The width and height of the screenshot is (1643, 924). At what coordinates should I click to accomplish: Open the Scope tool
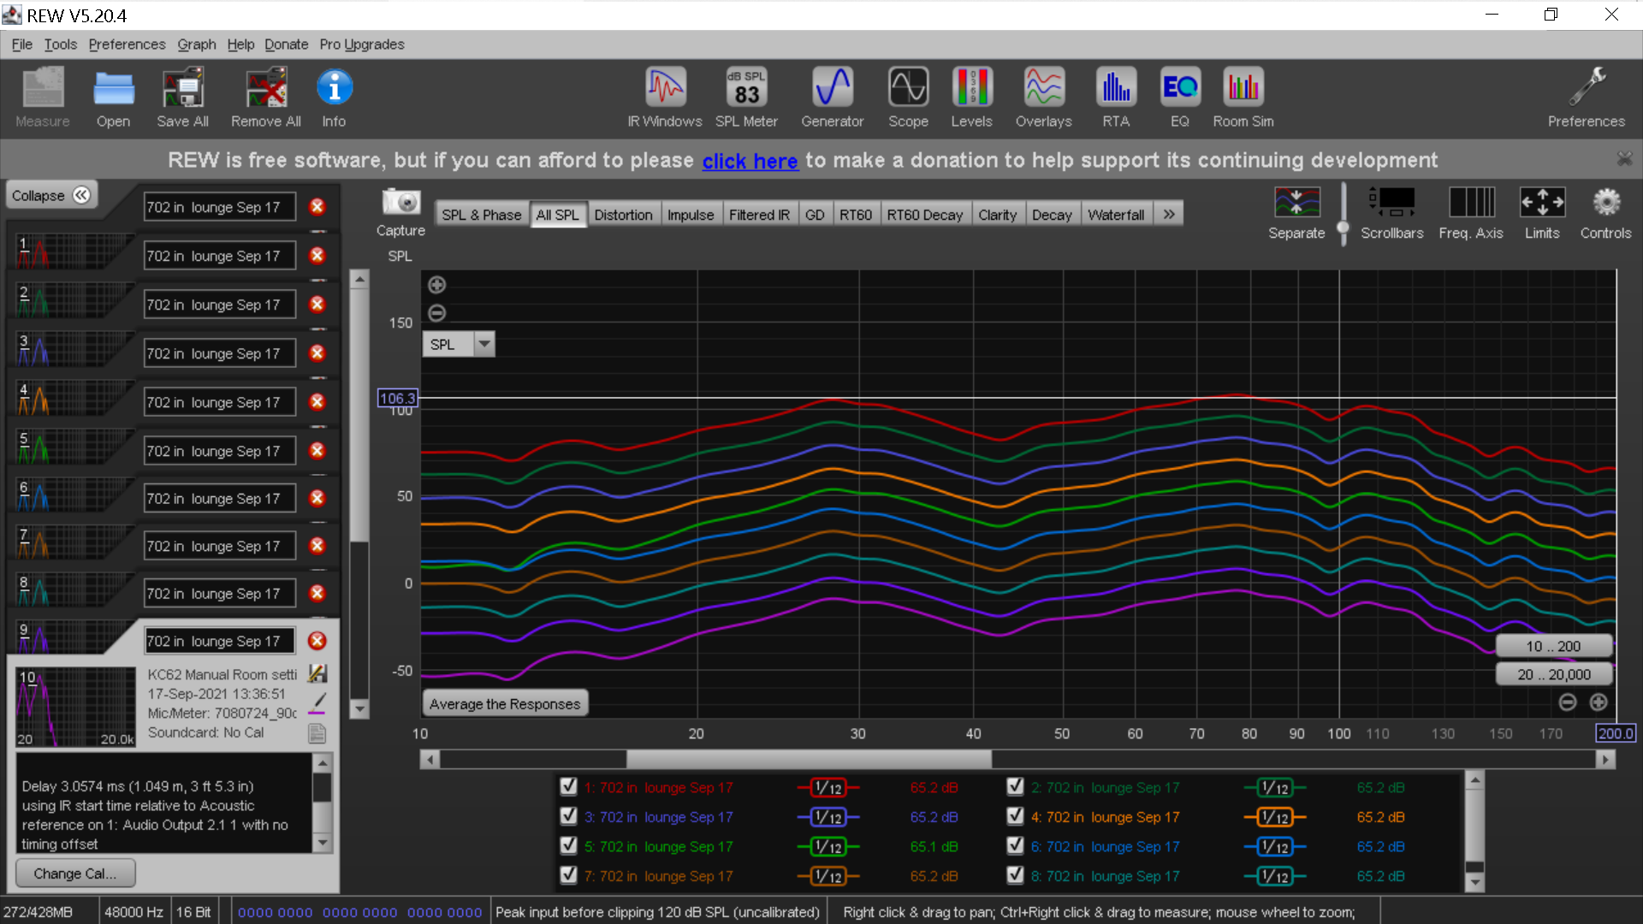908,97
